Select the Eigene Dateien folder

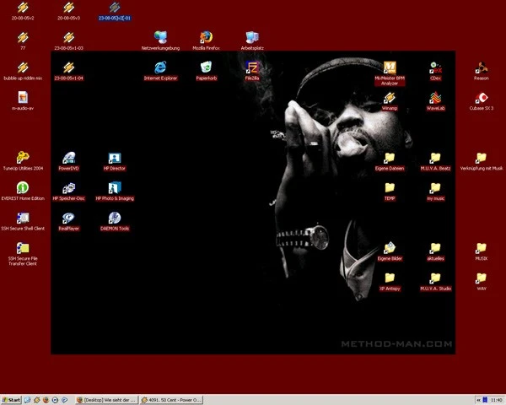click(x=390, y=159)
